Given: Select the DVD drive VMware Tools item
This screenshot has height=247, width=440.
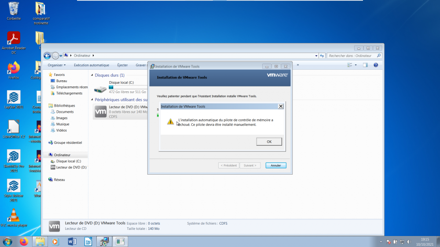Looking at the screenshot, I should [121, 111].
